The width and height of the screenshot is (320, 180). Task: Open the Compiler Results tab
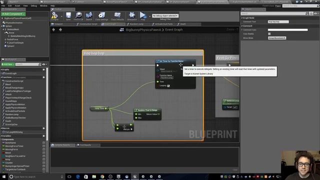tap(62, 145)
